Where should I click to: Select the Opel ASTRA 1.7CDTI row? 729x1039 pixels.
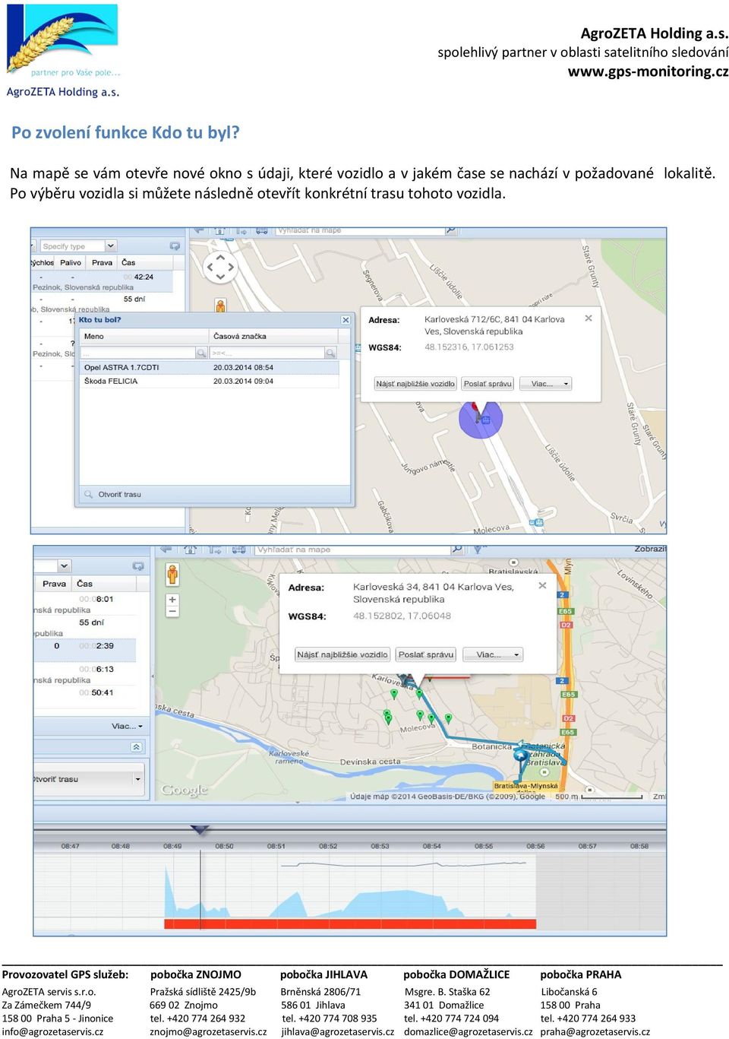[x=210, y=368]
